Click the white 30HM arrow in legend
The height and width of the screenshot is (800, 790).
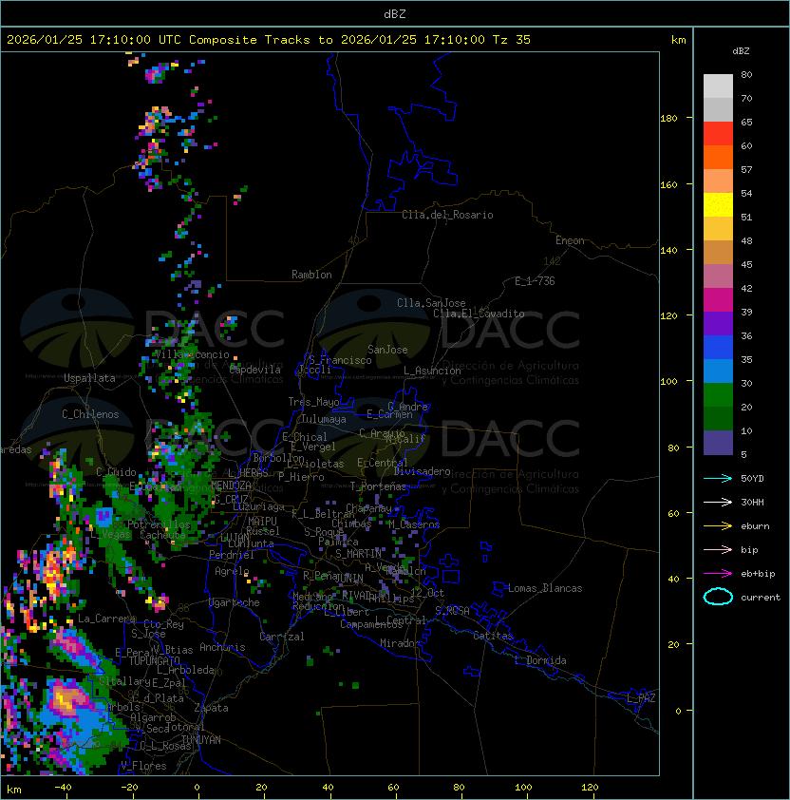[718, 502]
